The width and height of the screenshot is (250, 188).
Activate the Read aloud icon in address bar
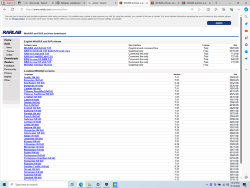192,10
